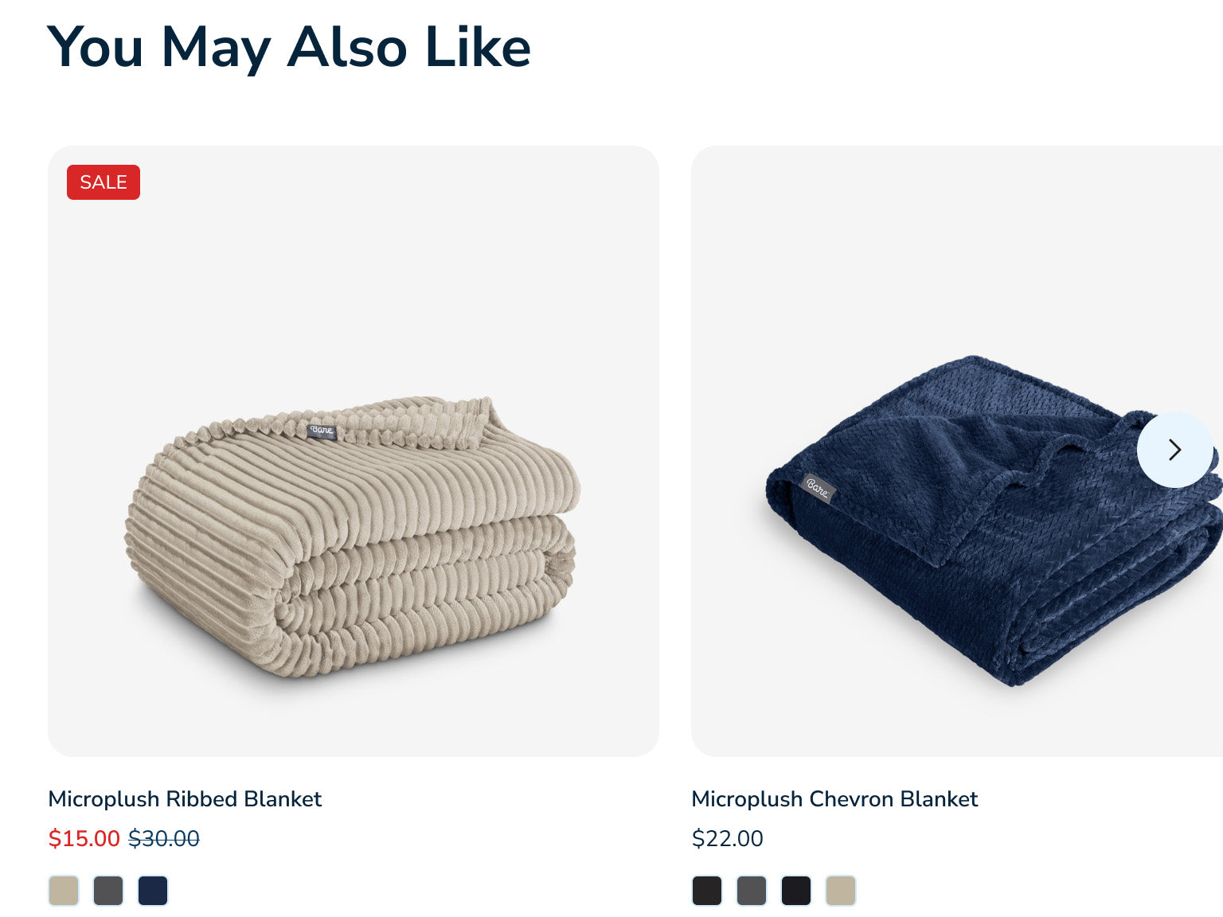Viewport: 1223px width, 917px height.
Task: Open the Microplush Chevron Blanket title link
Action: (x=834, y=798)
